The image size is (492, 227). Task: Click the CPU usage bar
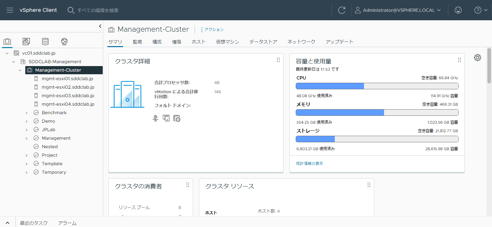(x=377, y=86)
